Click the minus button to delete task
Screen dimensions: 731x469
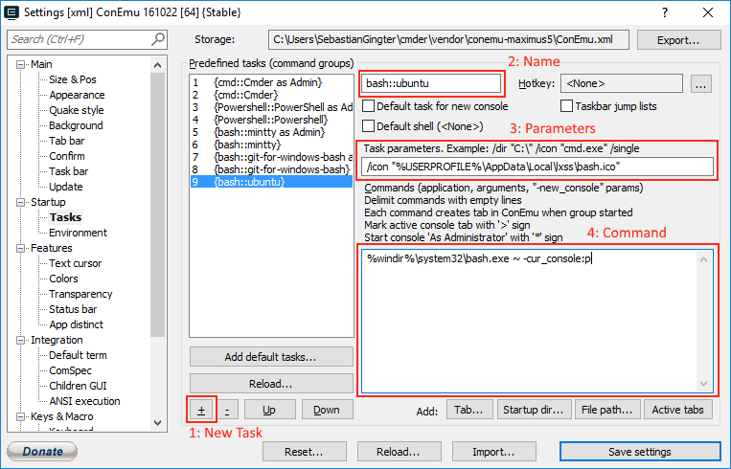coord(227,410)
